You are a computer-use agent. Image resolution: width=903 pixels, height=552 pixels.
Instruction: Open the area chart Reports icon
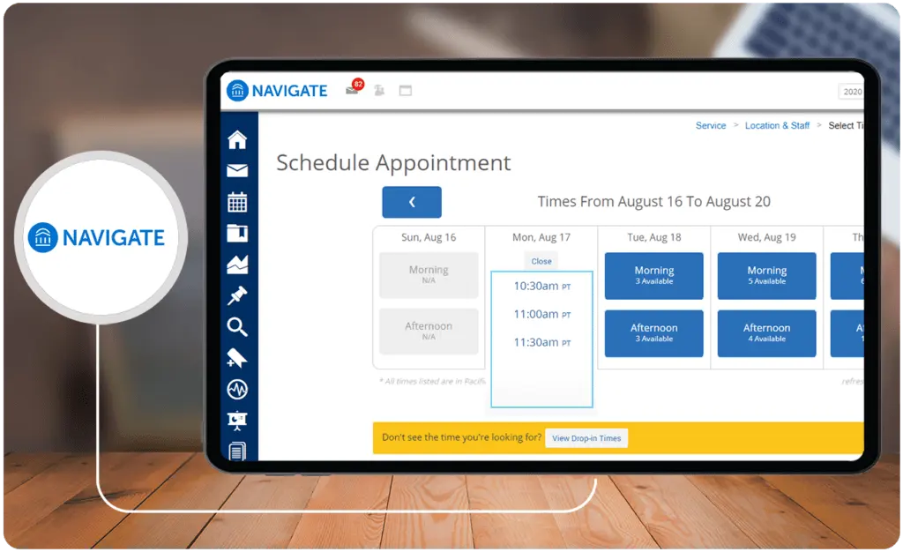(x=237, y=265)
